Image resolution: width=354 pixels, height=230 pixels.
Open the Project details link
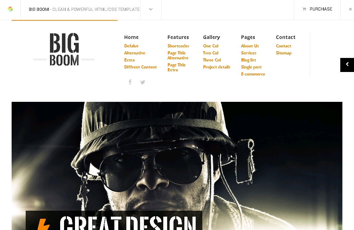[216, 67]
